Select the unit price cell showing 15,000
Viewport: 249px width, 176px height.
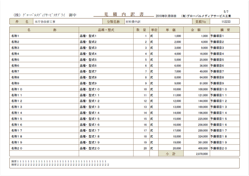click(x=171, y=119)
